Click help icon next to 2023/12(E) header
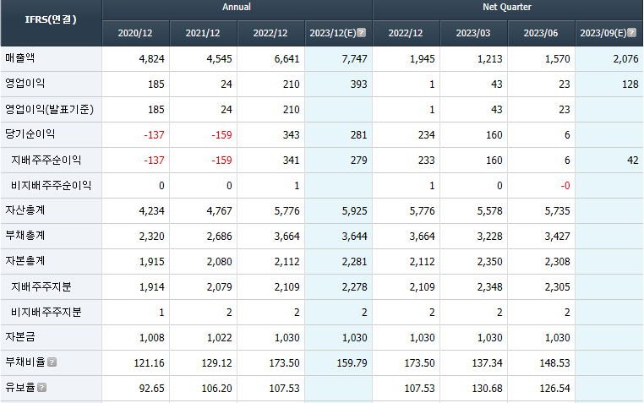This screenshot has width=644, height=403. [362, 33]
